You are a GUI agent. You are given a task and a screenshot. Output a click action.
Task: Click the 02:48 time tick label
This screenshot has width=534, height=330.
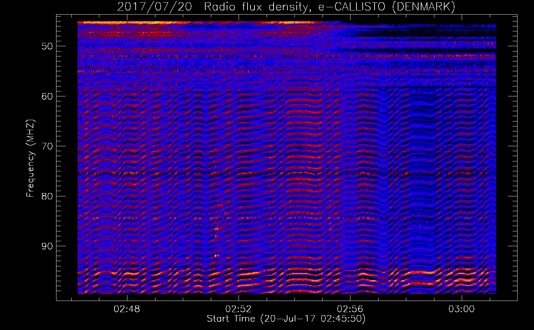tap(127, 309)
